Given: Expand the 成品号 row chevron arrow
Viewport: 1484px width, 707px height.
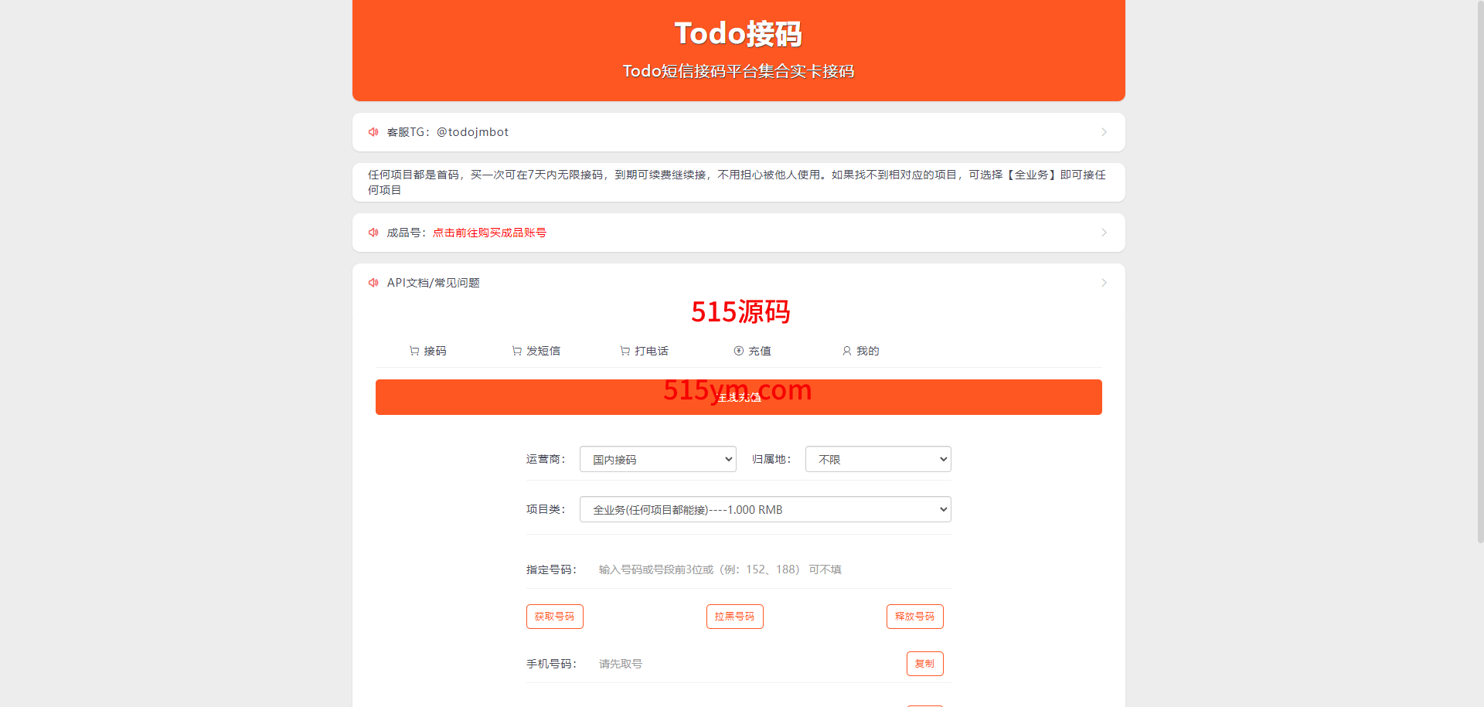Looking at the screenshot, I should click(1104, 233).
